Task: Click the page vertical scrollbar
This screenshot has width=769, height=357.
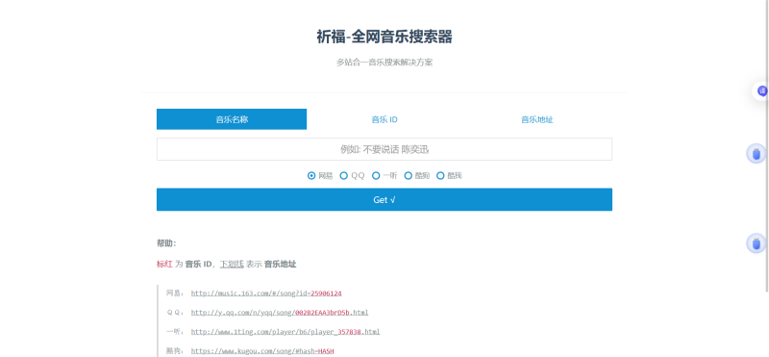Action: pos(767,147)
